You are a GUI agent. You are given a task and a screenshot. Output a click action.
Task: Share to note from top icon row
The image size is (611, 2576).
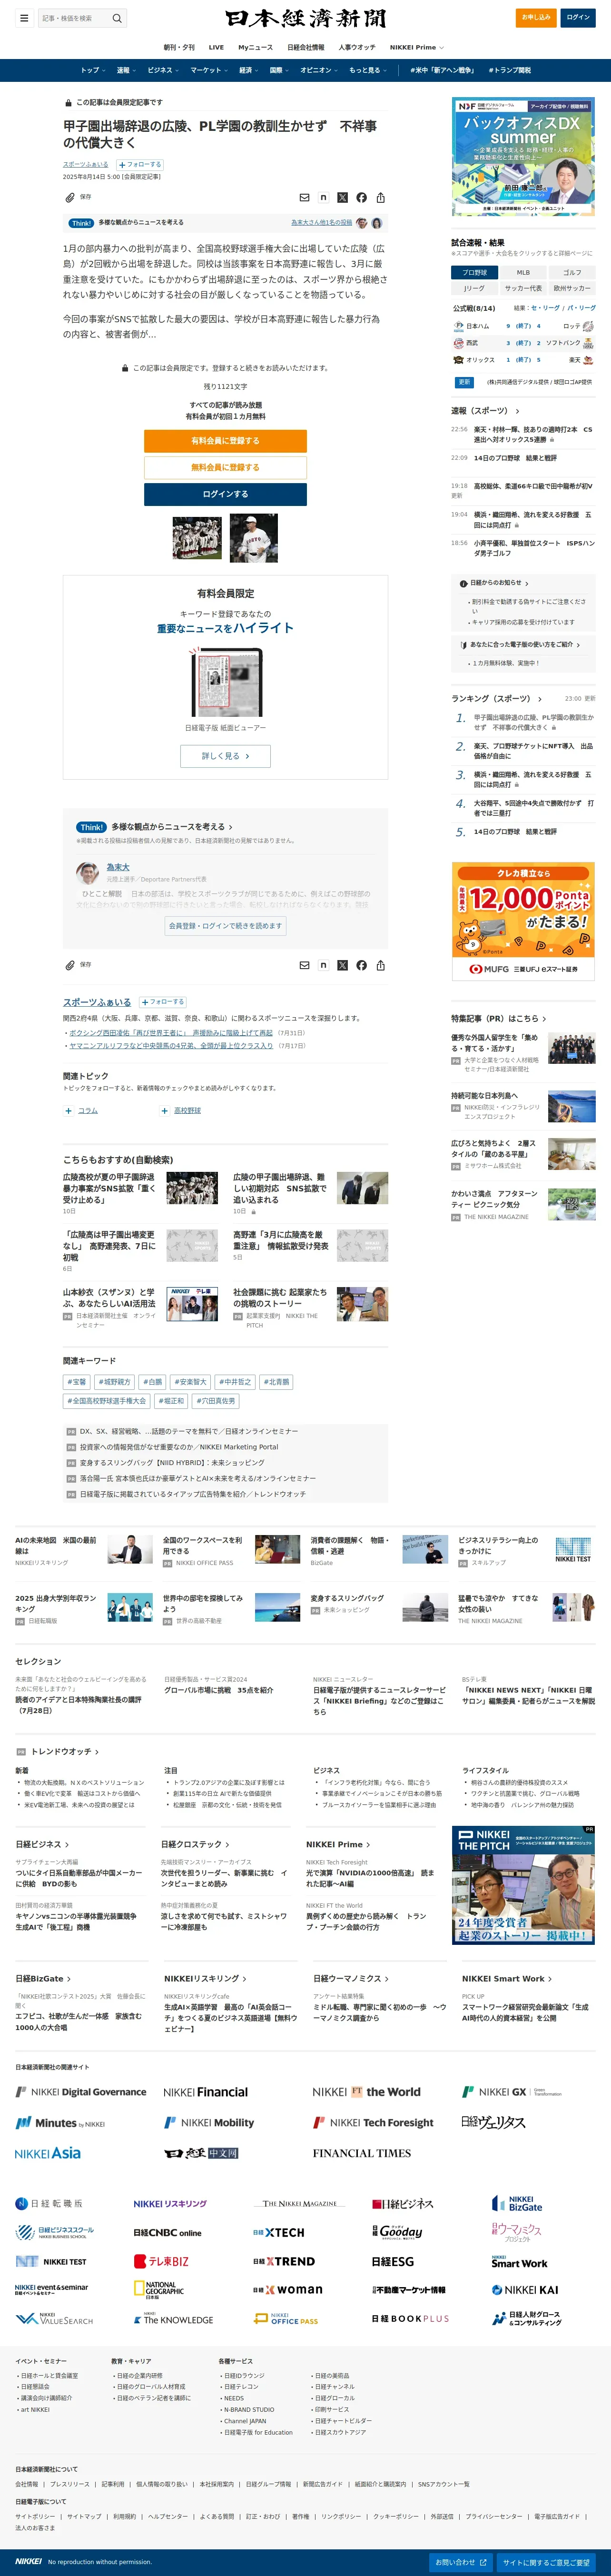point(323,197)
